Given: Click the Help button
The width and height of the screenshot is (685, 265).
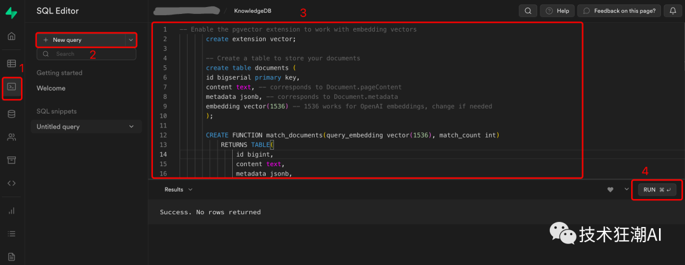Looking at the screenshot, I should click(x=557, y=11).
